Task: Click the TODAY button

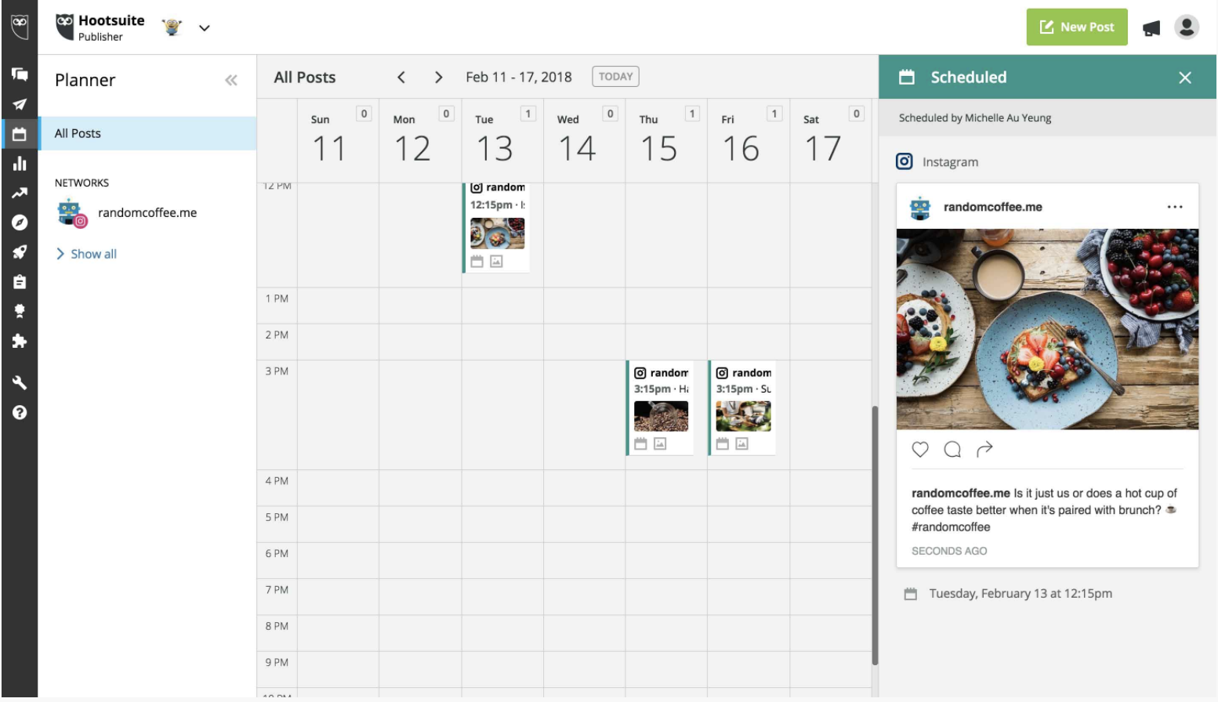Action: (x=615, y=76)
